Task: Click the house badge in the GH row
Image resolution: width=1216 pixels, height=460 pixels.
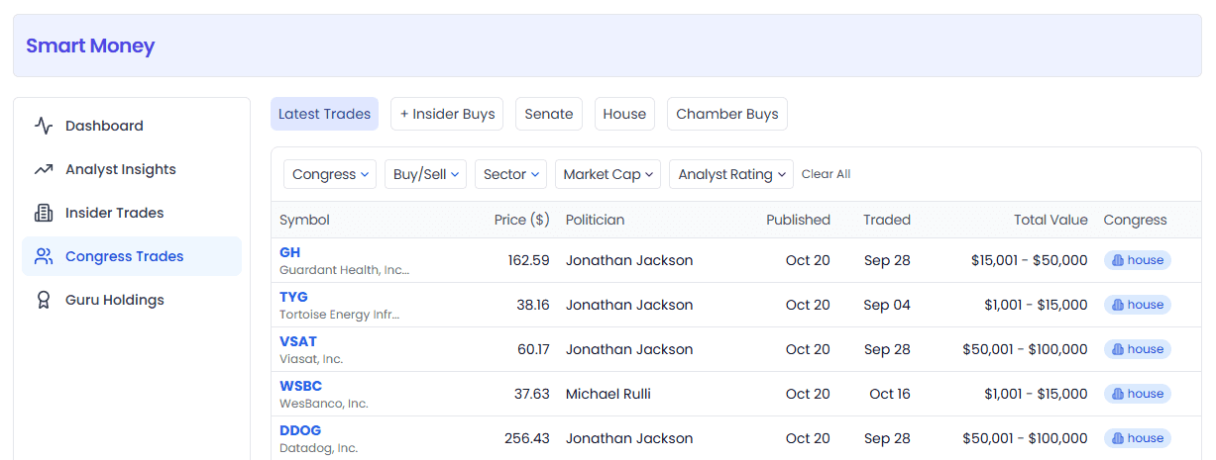Action: (1138, 260)
